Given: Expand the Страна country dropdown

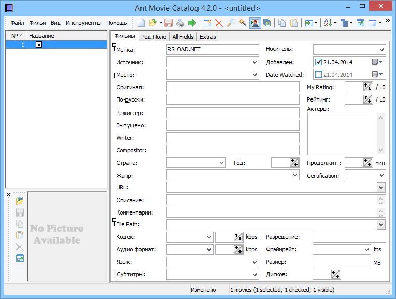Looking at the screenshot, I should click(x=221, y=163).
